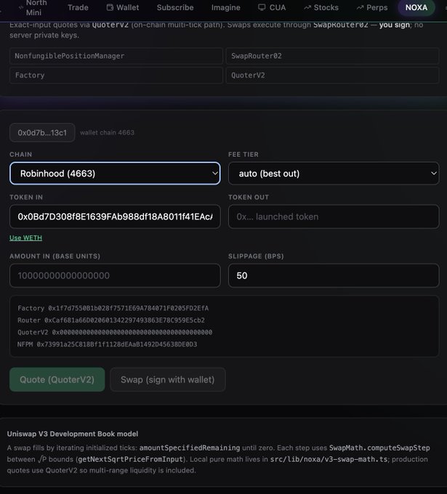Click the wallet icon beside Wallet
The height and width of the screenshot is (494, 447).
point(110,7)
